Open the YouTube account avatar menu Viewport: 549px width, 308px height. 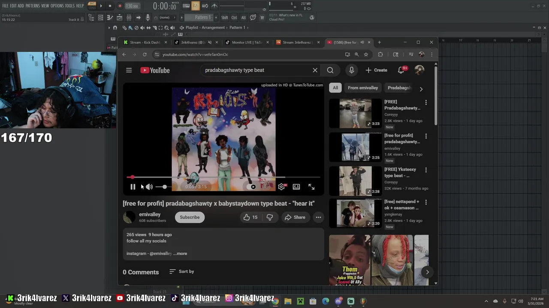(419, 70)
